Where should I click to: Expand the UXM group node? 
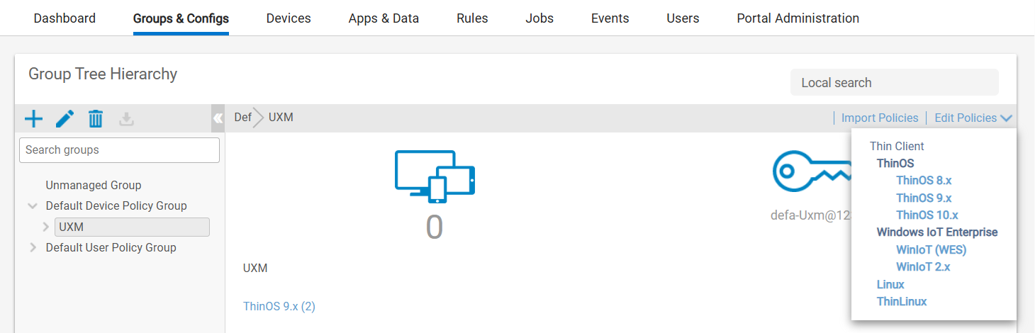46,227
